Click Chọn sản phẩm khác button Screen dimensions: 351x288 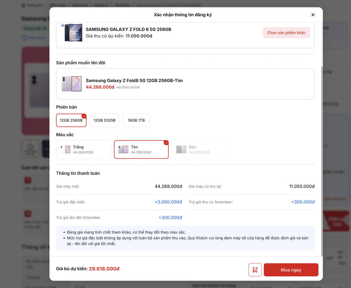click(x=286, y=33)
